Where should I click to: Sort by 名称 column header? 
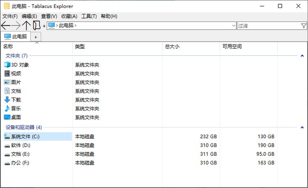click(x=37, y=47)
